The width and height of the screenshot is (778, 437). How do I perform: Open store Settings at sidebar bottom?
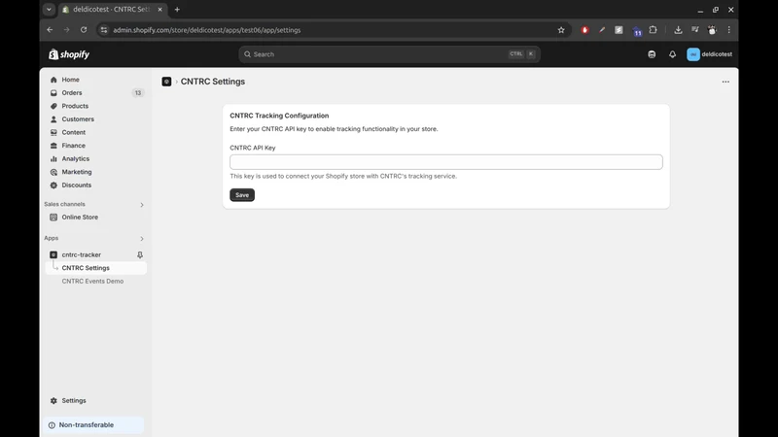click(x=74, y=400)
